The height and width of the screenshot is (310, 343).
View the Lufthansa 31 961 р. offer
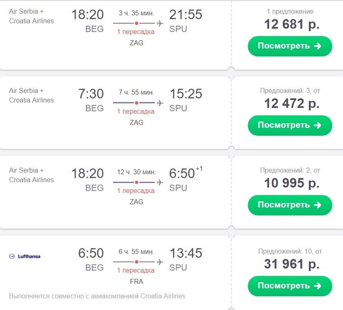[289, 286]
